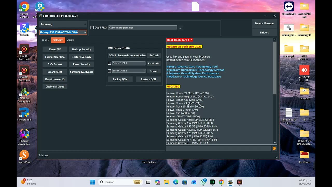Open Microsoft Store from taskbar

click(185, 182)
